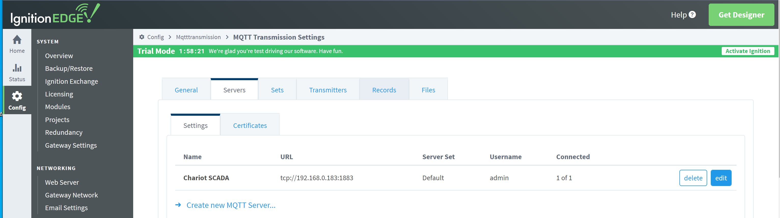Viewport: 780px width, 218px height.
Task: Click the Trial Mode timer 1:58:21
Action: (x=191, y=51)
